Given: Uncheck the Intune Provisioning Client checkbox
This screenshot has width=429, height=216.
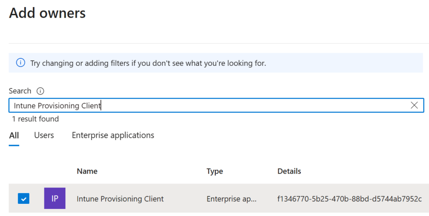Looking at the screenshot, I should click(x=23, y=199).
